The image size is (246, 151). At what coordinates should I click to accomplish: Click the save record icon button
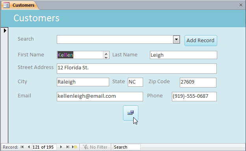130,113
